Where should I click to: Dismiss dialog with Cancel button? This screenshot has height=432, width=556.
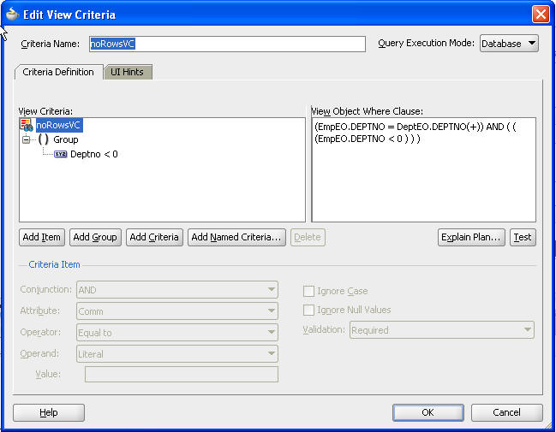[x=506, y=412]
